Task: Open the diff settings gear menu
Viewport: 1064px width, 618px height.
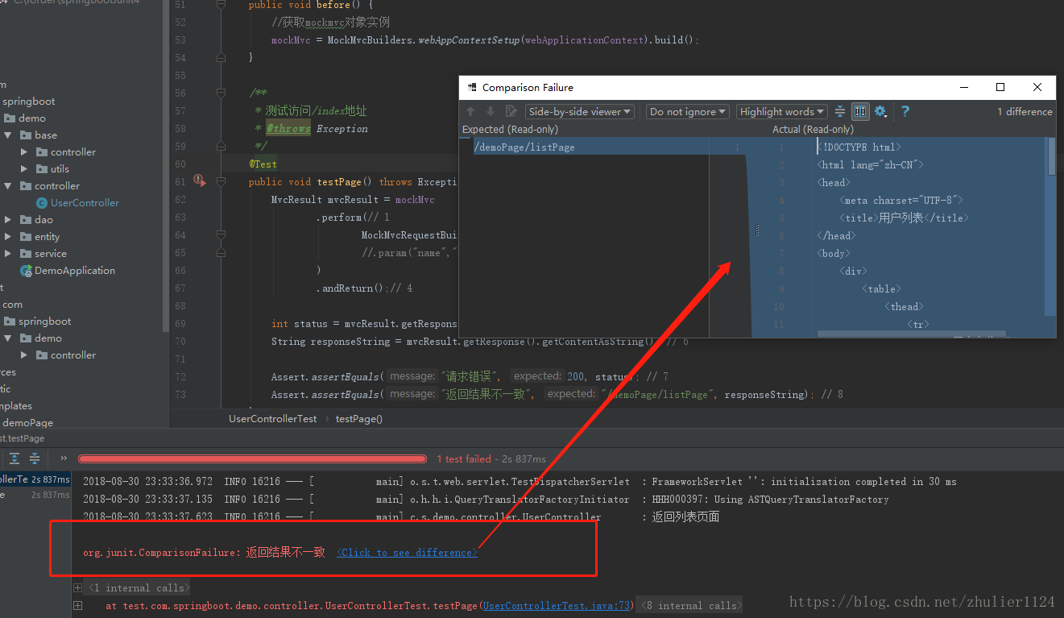Action: click(880, 112)
